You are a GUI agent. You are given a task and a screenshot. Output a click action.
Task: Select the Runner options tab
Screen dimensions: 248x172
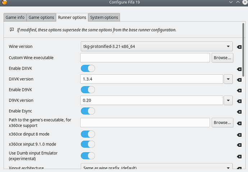[x=72, y=17]
